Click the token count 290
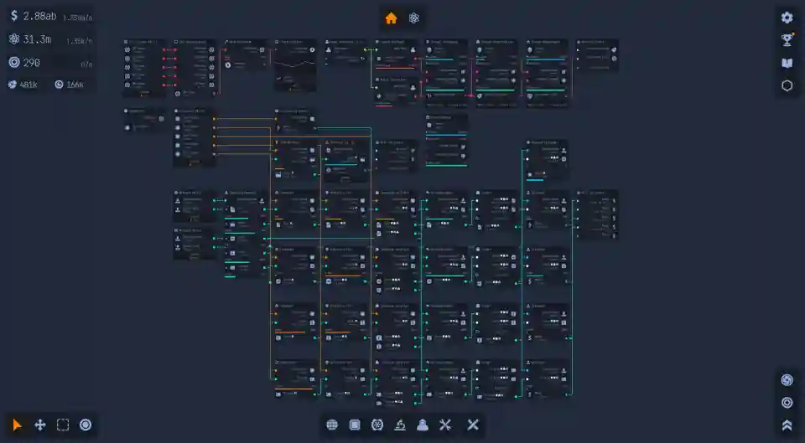The height and width of the screenshot is (443, 805). 31,63
